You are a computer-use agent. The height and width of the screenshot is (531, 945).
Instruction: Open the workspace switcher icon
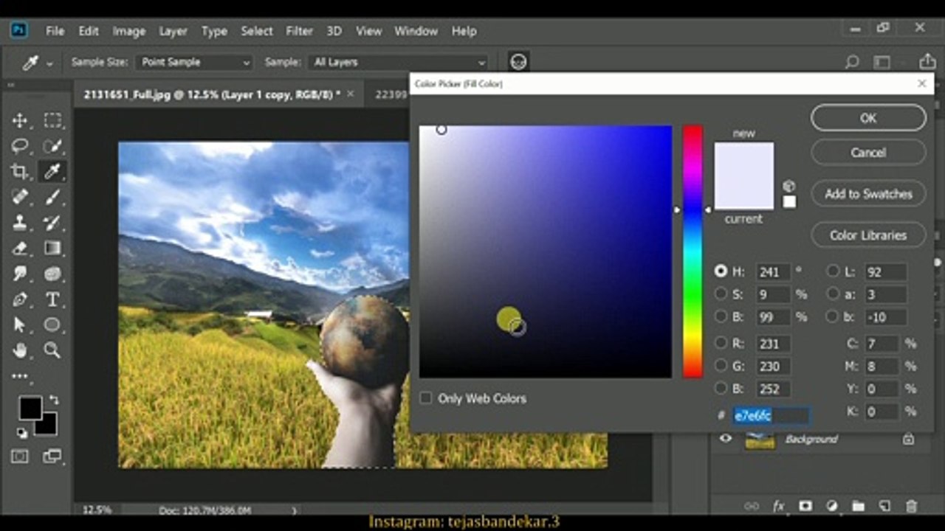click(883, 62)
